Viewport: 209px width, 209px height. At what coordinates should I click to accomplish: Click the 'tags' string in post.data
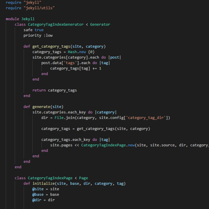(70, 63)
